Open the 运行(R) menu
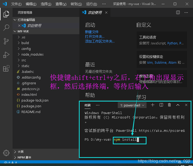Viewport: 193px width, 166px height. 91,4
